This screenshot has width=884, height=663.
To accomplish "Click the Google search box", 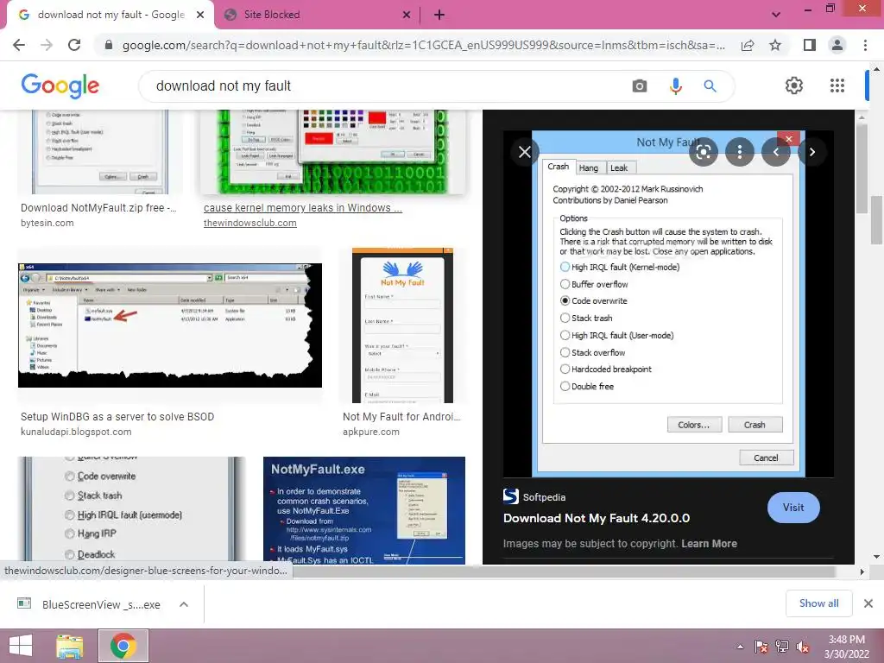I will (x=389, y=86).
